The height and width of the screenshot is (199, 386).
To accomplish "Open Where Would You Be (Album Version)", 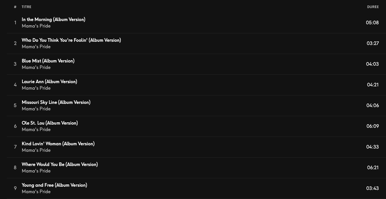I will (x=60, y=164).
